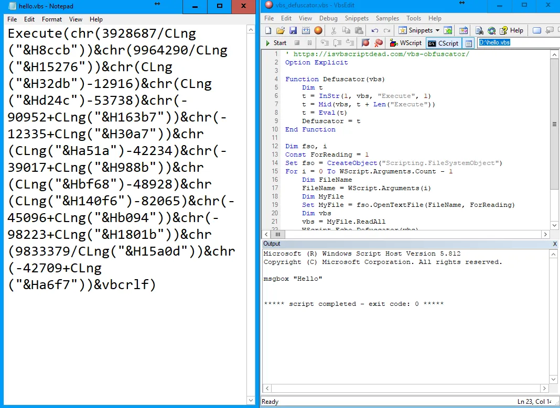Remove all breakpoints with crossed red balls icon

pos(378,43)
